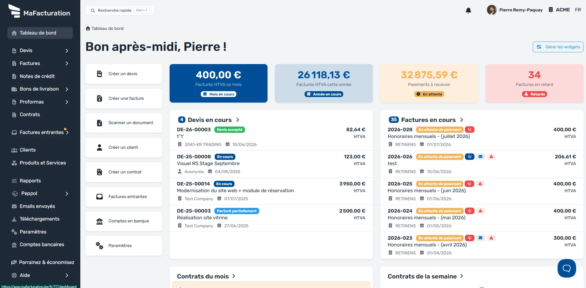Expand the Aide sidebar submenu
586x288 pixels.
(x=67, y=275)
